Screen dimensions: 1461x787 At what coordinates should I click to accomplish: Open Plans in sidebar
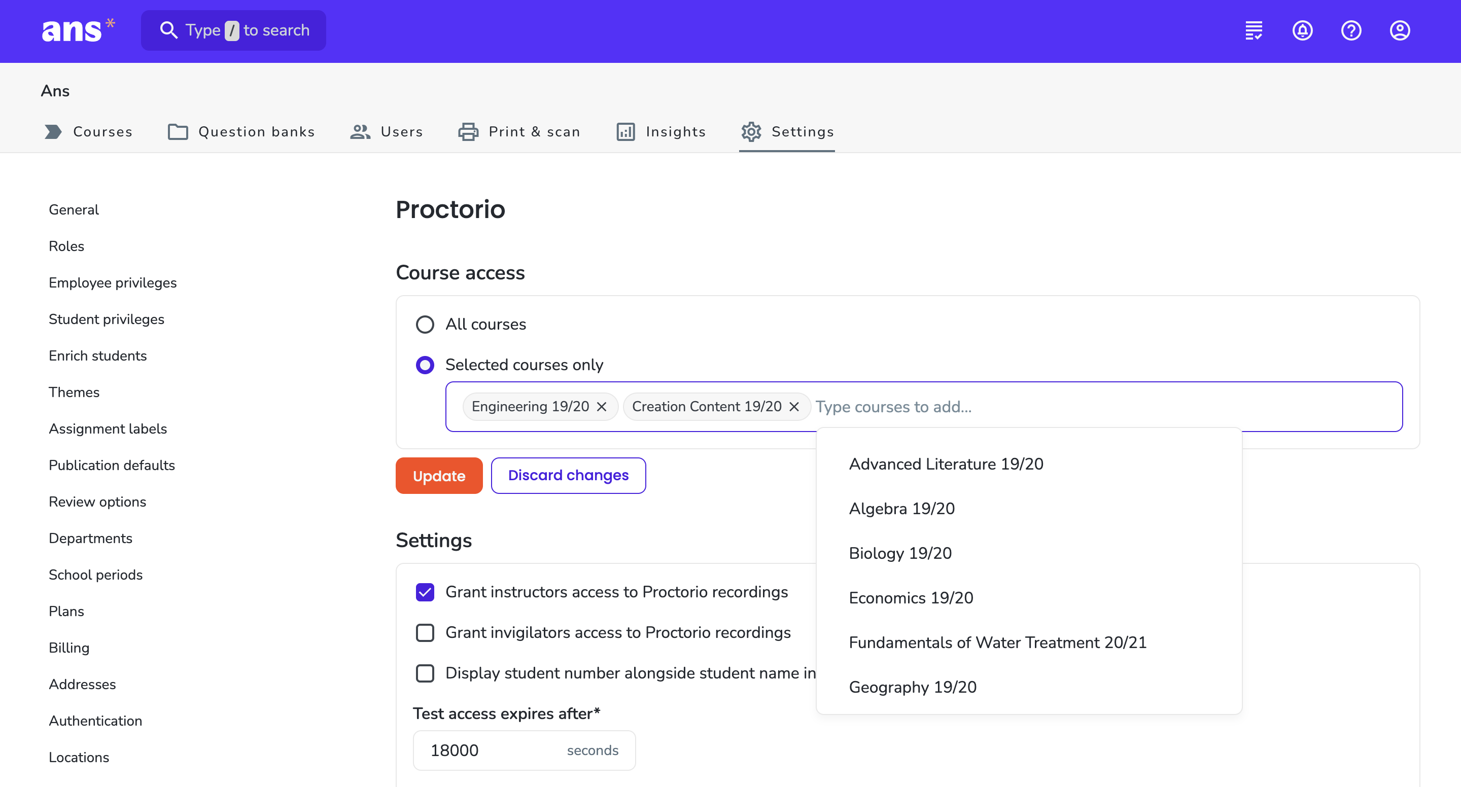(66, 611)
